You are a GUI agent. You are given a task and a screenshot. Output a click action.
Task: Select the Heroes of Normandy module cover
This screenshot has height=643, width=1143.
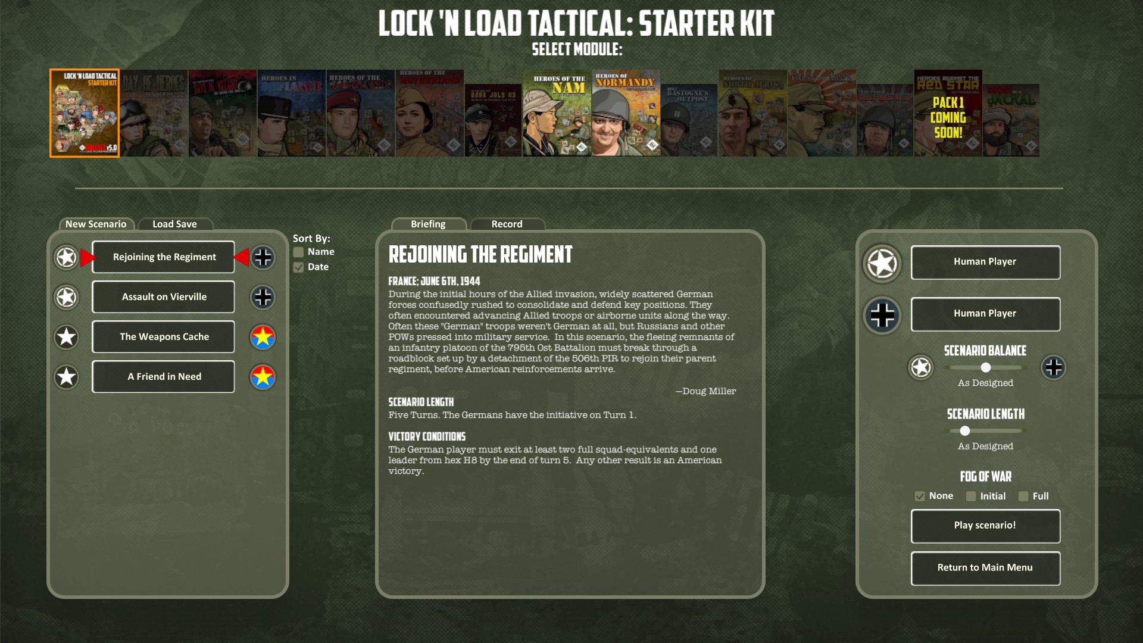pos(626,113)
